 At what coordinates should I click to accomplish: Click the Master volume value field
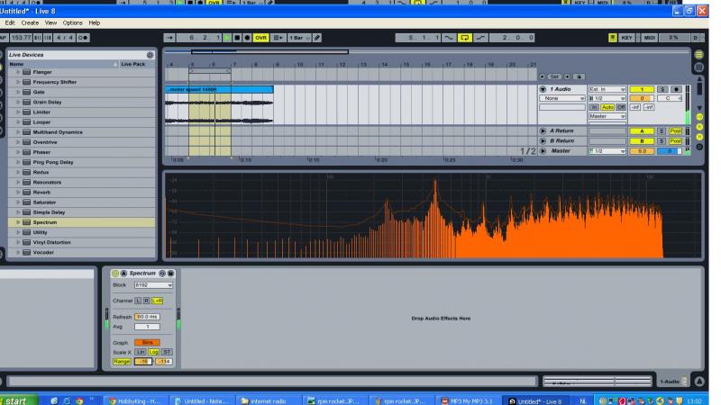642,150
